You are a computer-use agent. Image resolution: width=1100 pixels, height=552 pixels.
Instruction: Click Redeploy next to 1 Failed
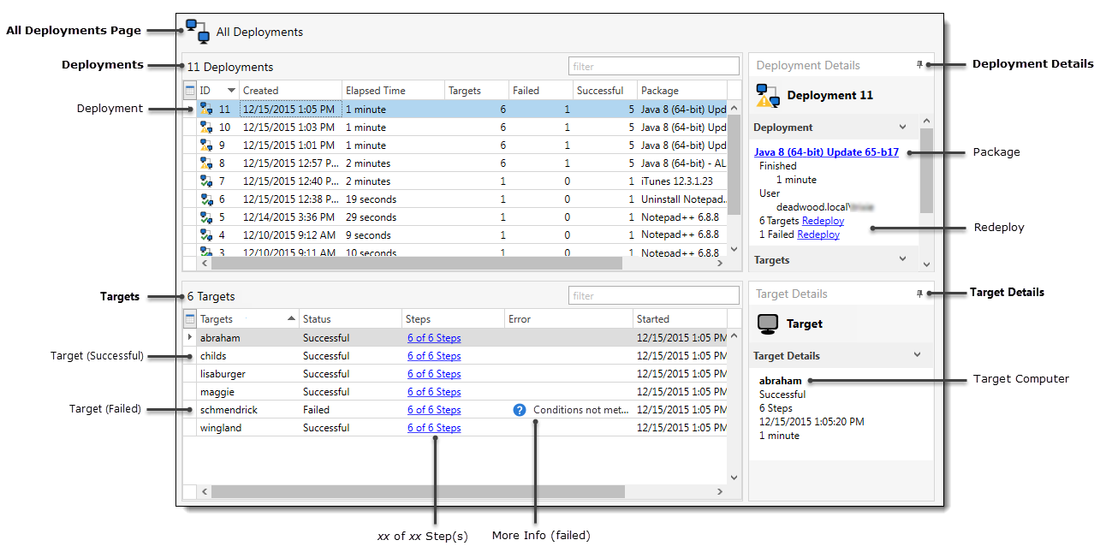[x=818, y=234]
